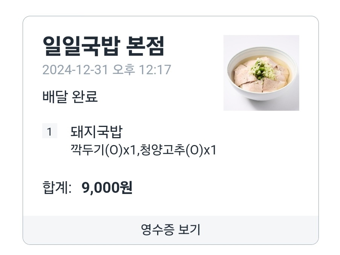Viewport: 340px width, 255px height.
Task: Click the quantity badge showing 1
Action: [49, 132]
